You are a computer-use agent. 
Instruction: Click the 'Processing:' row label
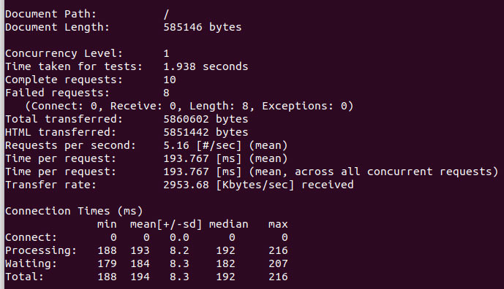(41, 251)
